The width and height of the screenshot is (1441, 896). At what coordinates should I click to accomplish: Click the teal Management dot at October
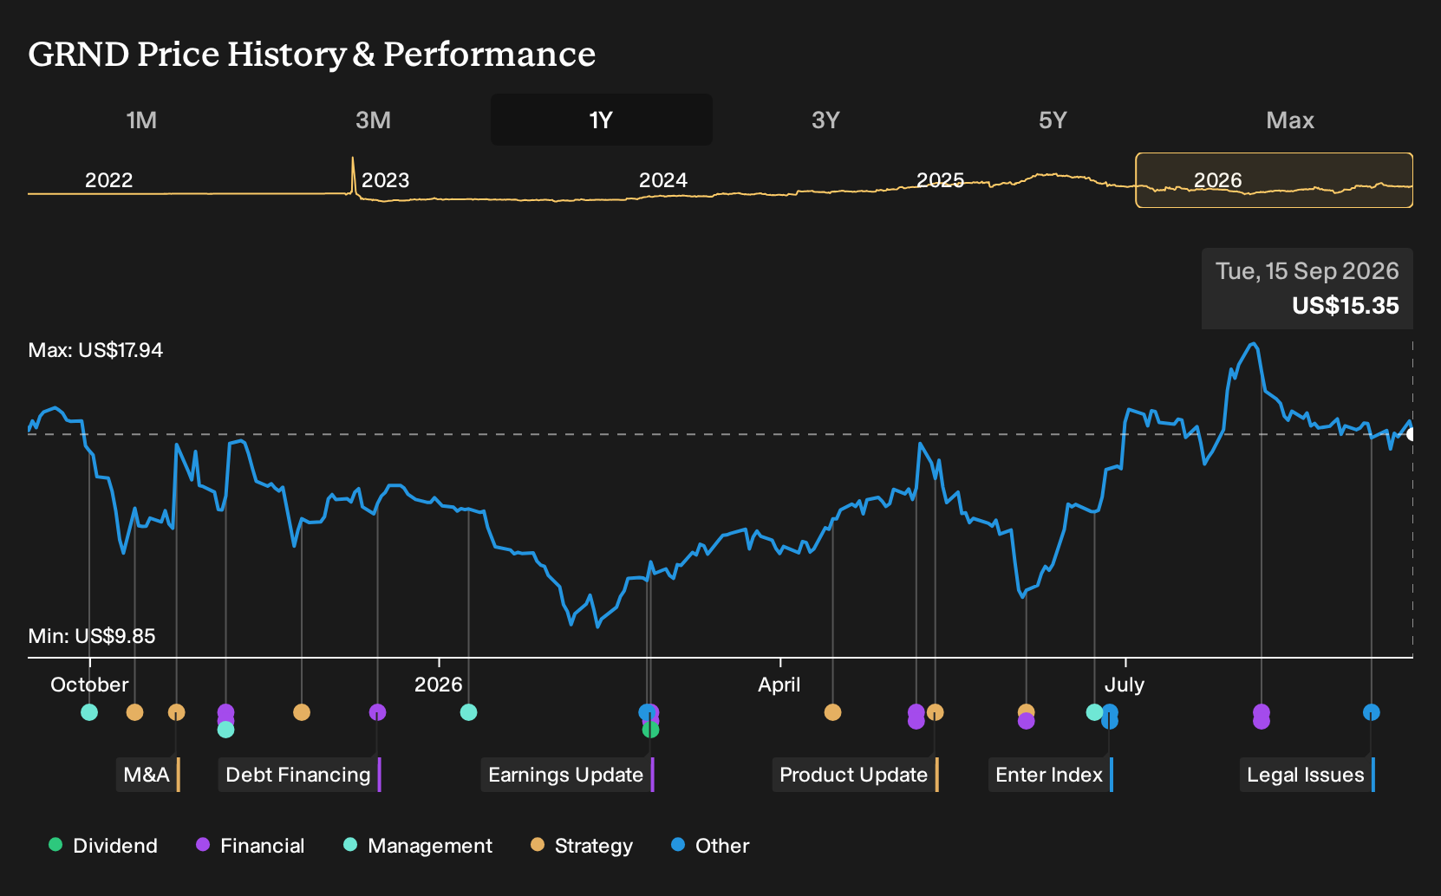89,712
